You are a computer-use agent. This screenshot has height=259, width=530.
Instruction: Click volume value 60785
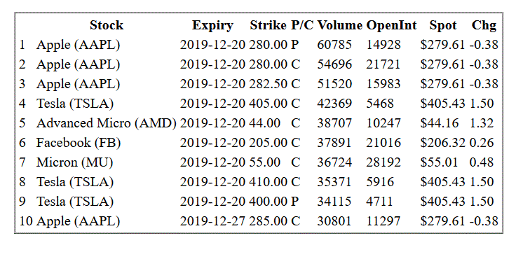[x=334, y=45]
